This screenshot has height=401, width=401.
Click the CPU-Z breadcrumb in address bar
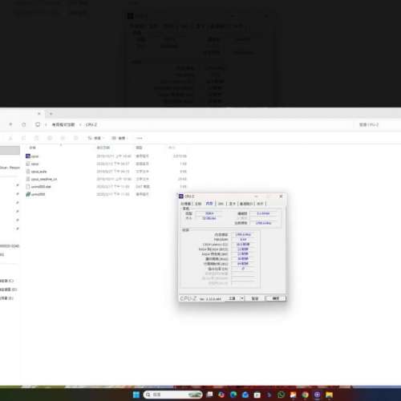coord(91,124)
